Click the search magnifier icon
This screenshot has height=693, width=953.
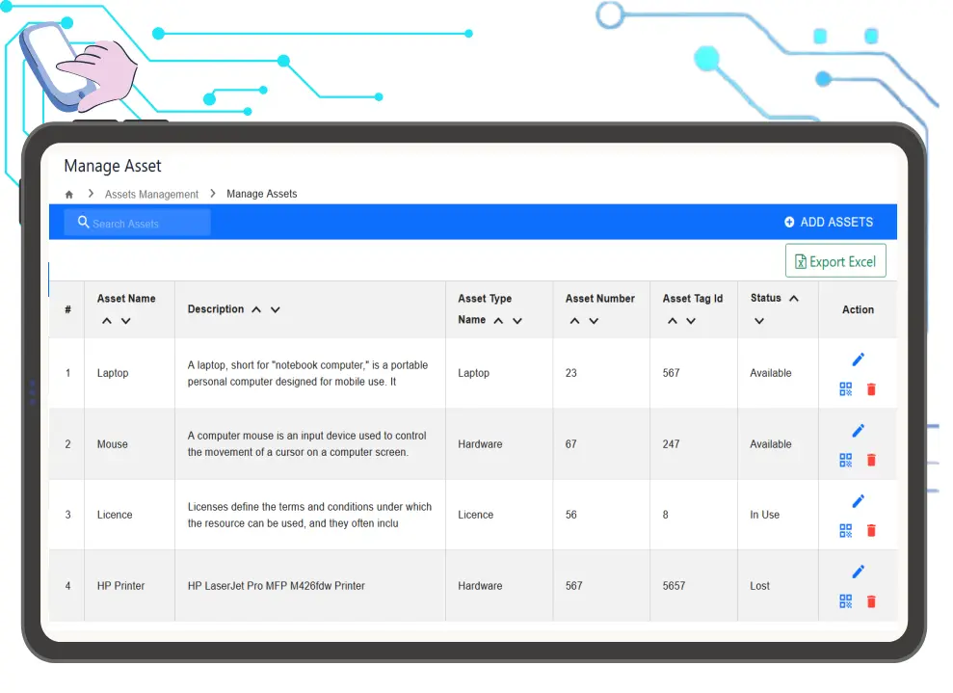[83, 222]
